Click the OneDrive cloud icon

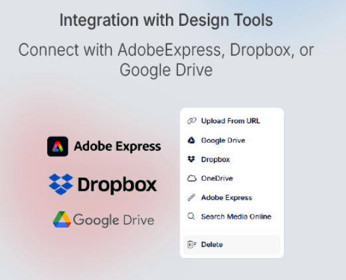(x=192, y=178)
